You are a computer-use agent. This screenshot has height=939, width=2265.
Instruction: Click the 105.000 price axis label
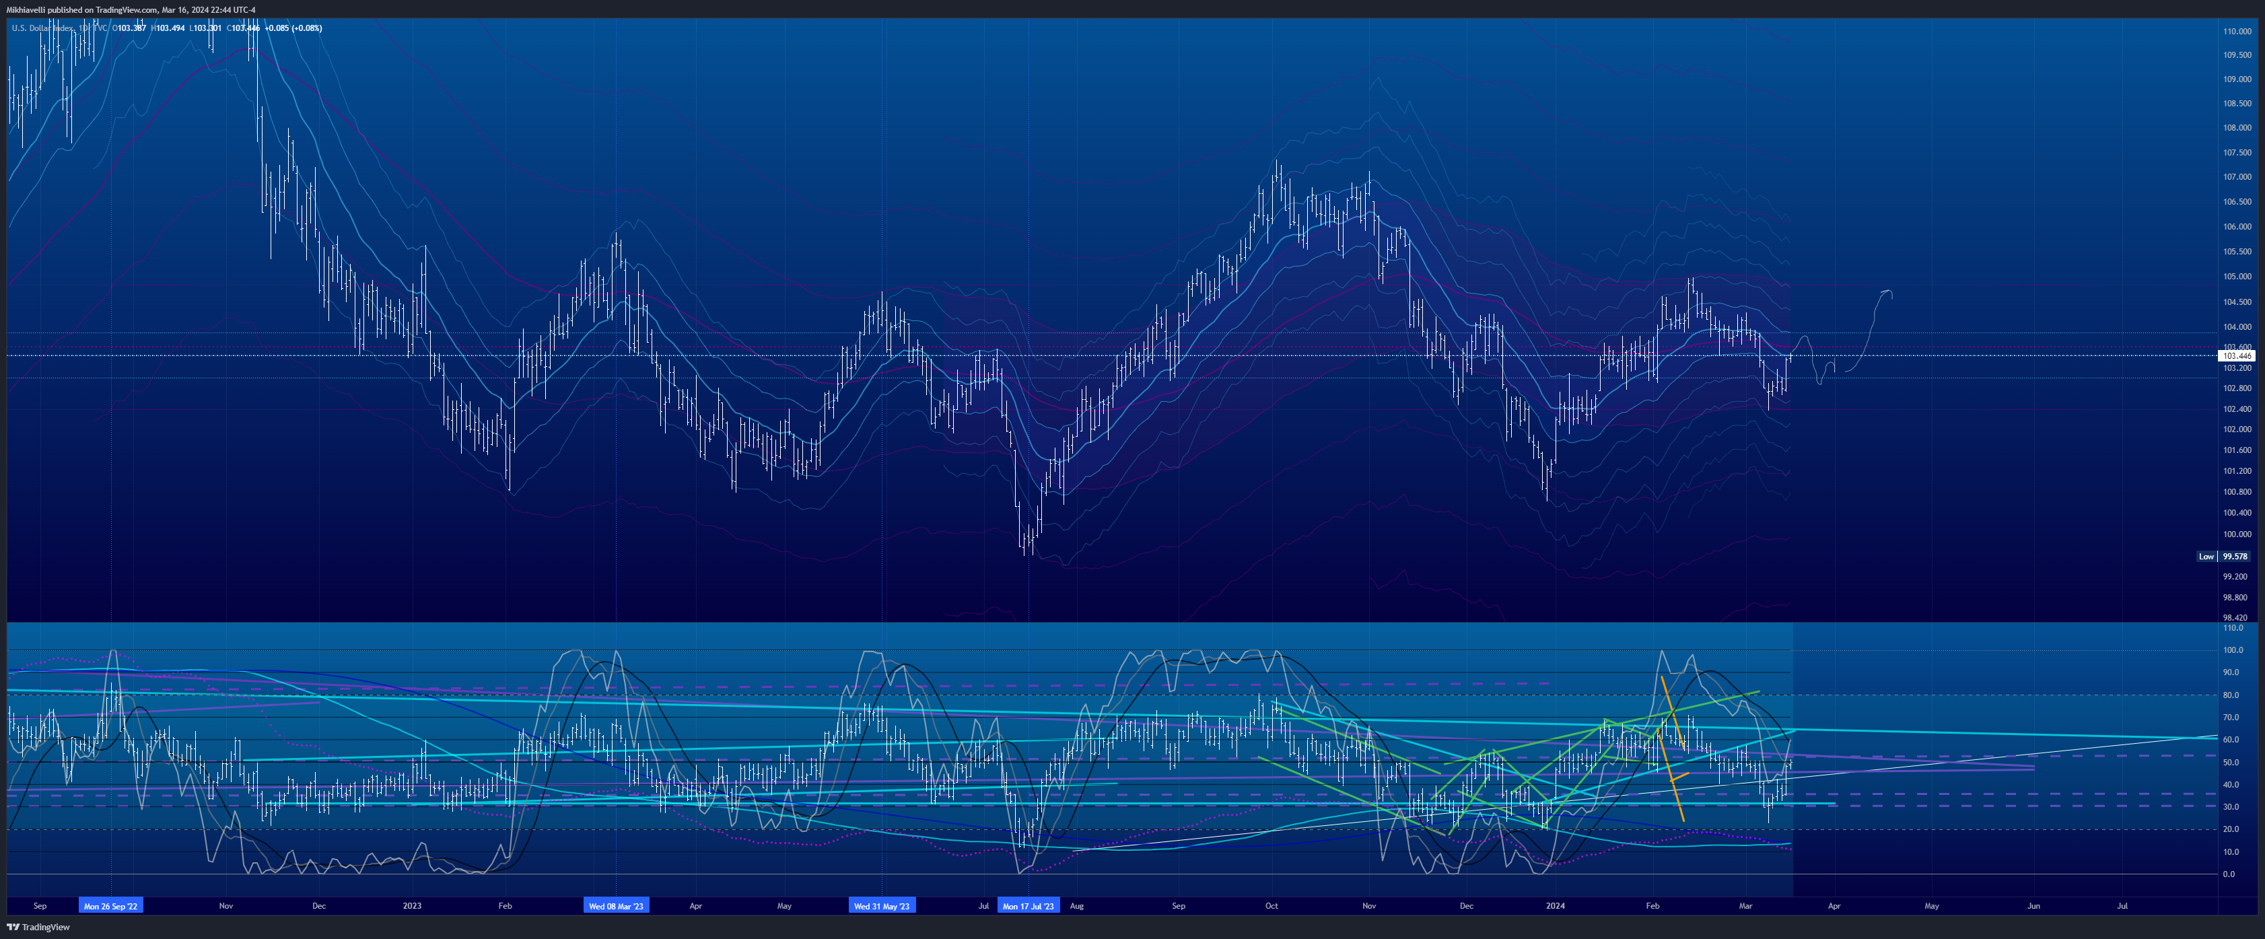pyautogui.click(x=2237, y=276)
